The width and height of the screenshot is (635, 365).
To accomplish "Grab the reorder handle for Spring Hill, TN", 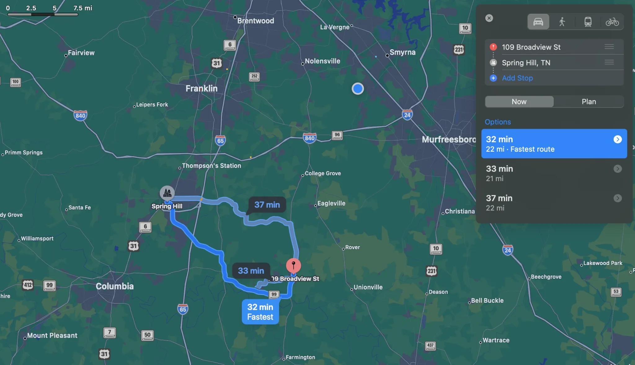I will (609, 62).
